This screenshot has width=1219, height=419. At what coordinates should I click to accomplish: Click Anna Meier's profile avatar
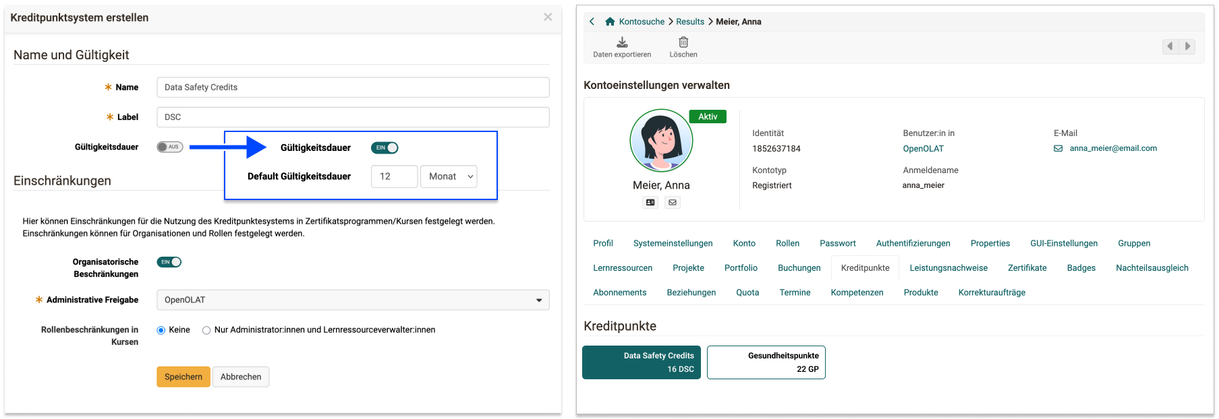661,141
